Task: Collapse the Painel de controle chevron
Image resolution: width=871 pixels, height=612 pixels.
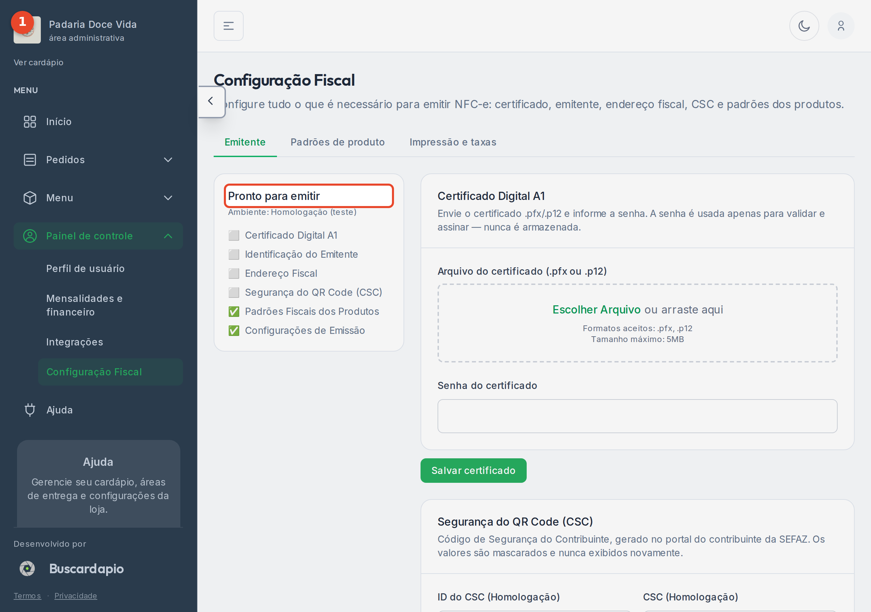Action: pyautogui.click(x=168, y=236)
